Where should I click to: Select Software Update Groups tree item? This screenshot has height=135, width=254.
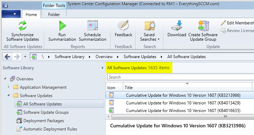click(x=46, y=112)
